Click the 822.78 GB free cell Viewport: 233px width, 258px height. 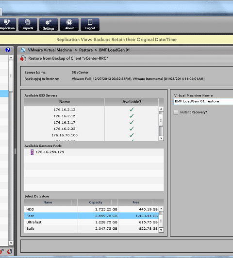pyautogui.click(x=148, y=229)
